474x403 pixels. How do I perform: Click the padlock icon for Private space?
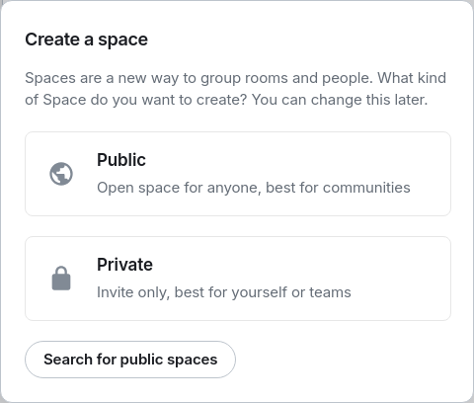tap(61, 279)
